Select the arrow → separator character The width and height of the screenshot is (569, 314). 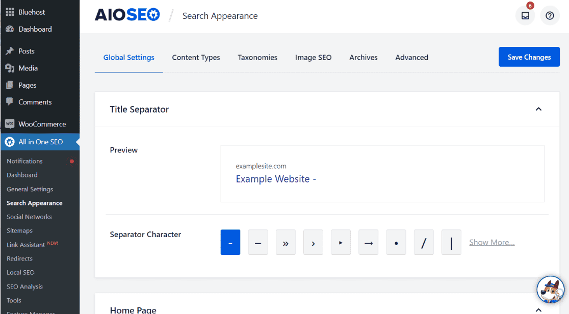368,242
